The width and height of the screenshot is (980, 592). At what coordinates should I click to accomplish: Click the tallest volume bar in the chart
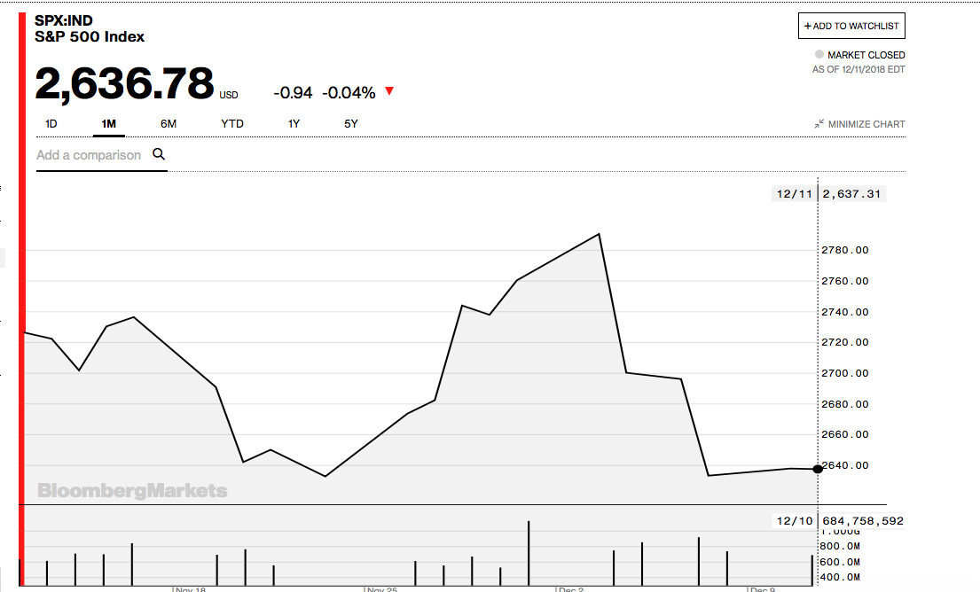coord(529,553)
